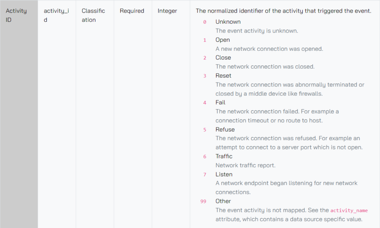The height and width of the screenshot is (228, 380).
Task: Select the activity_id attribute name
Action: 56,15
